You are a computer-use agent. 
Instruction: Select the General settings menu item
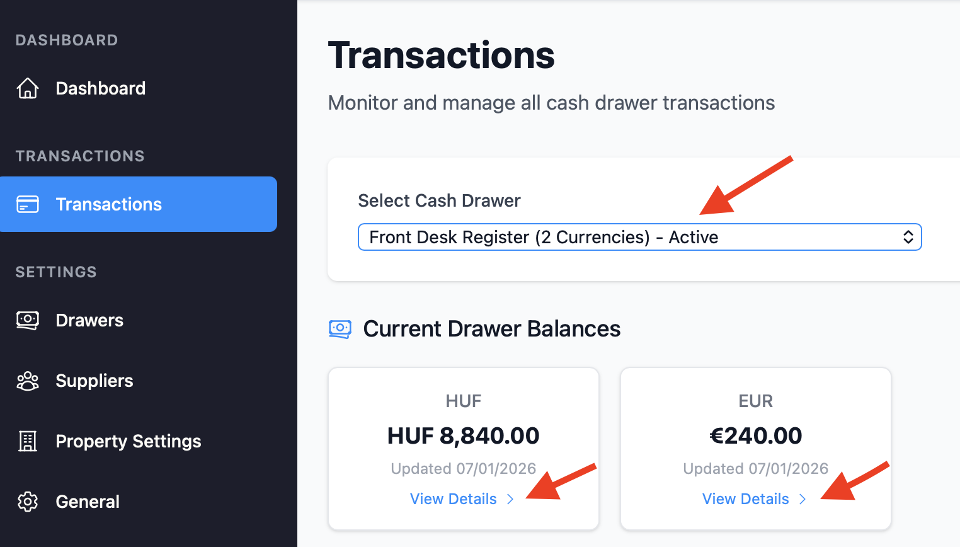[88, 502]
